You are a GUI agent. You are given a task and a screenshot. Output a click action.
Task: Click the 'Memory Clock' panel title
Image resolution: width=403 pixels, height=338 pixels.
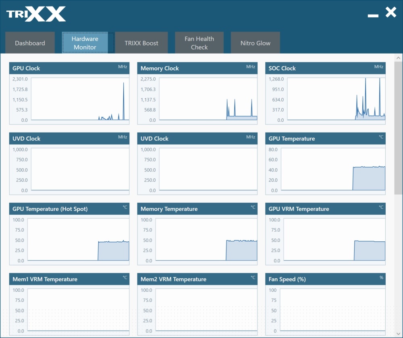[160, 68]
